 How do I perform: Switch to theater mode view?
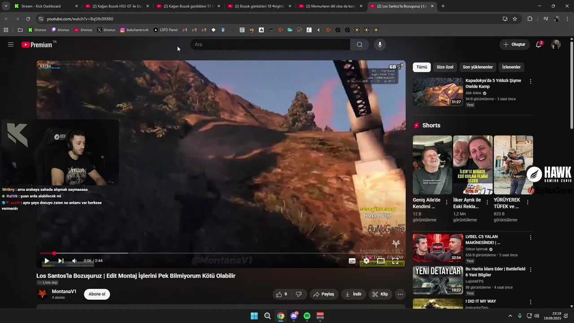click(x=381, y=261)
